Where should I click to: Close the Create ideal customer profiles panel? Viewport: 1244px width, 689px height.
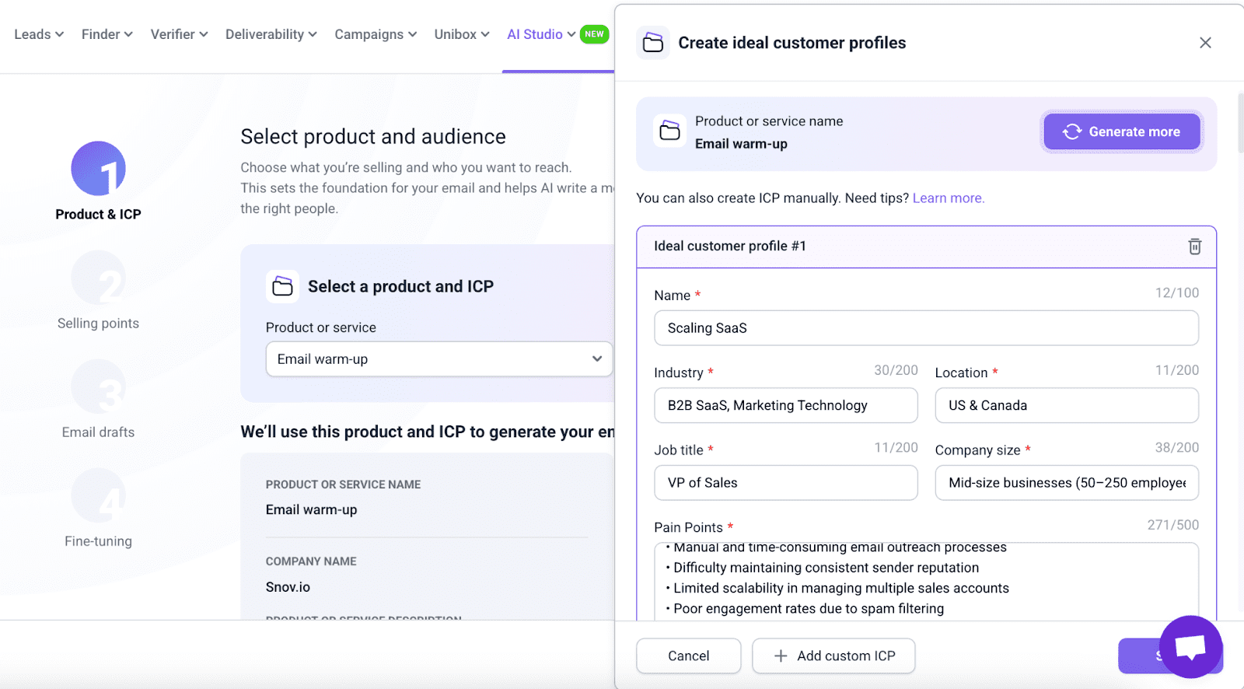point(1204,43)
